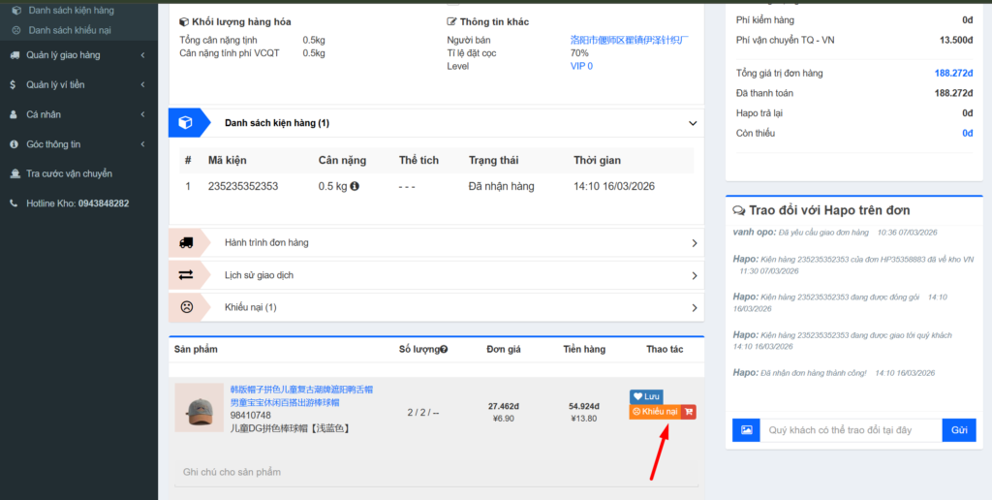Click the info icon beside Góc thông tin

14,144
